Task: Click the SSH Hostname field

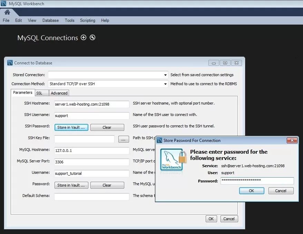Action: pos(91,104)
